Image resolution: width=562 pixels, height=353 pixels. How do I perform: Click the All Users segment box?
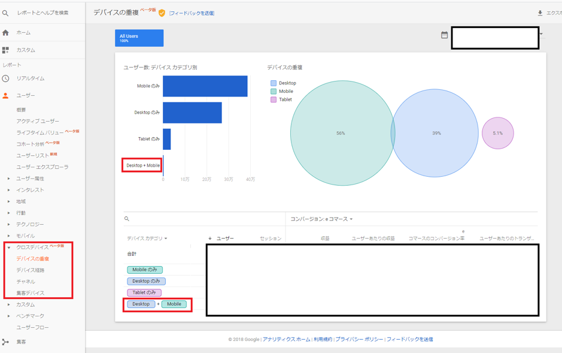point(139,38)
